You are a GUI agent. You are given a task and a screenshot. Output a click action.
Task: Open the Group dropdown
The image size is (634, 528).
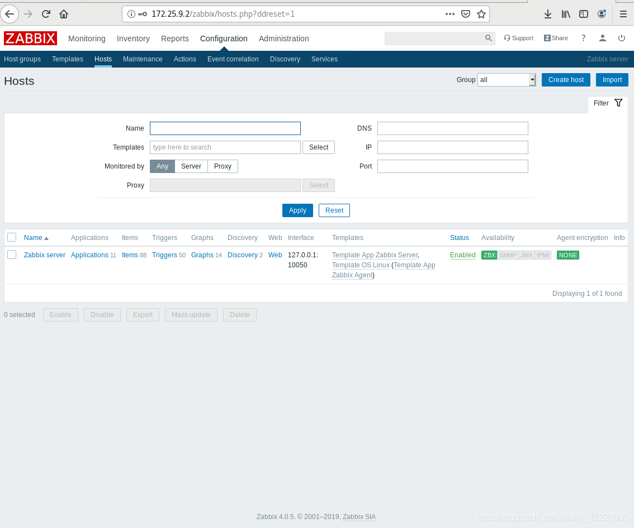(x=507, y=80)
